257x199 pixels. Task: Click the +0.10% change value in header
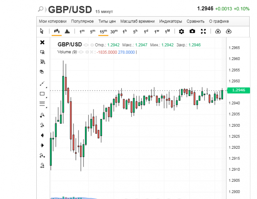tap(242, 9)
